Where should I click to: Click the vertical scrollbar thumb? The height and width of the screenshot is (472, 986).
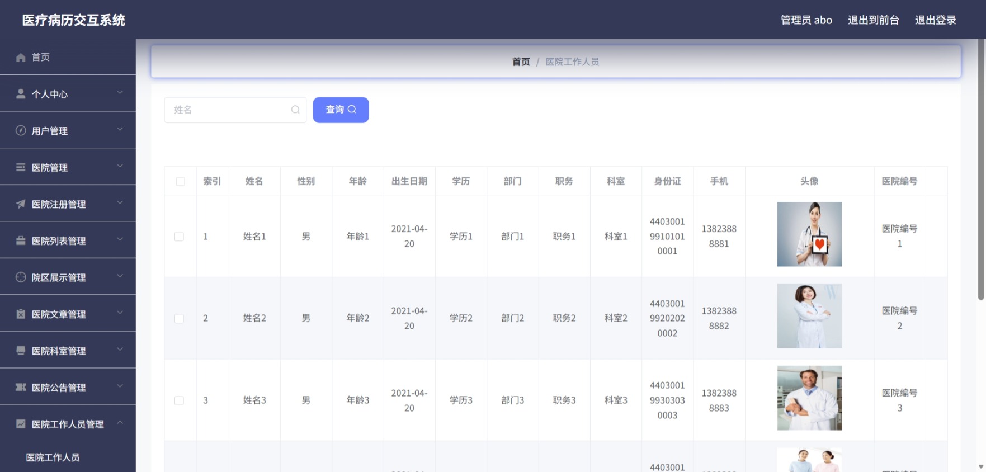(980, 169)
